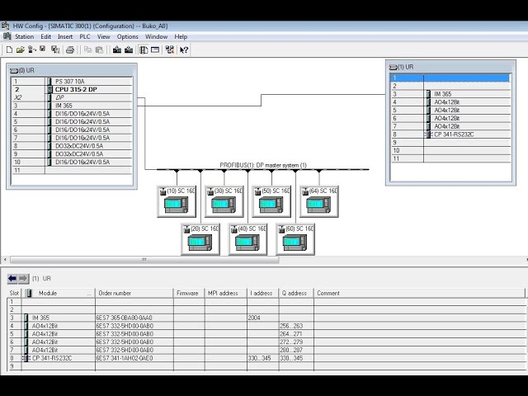Click the back arrow in the detail pane

coord(12,279)
